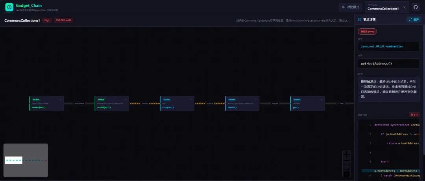Image resolution: width=425 pixels, height=181 pixels.
Task: Click the CVE-2015-4852 badge
Action: coord(63,20)
